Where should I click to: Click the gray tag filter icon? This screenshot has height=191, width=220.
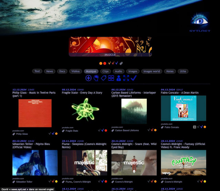[121, 63]
